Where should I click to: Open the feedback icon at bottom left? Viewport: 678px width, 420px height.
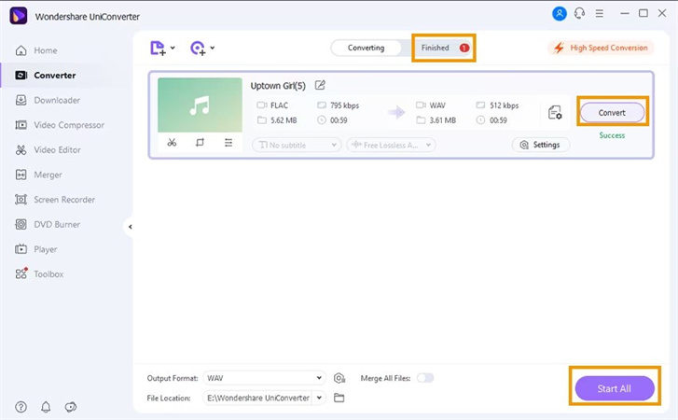pyautogui.click(x=71, y=407)
